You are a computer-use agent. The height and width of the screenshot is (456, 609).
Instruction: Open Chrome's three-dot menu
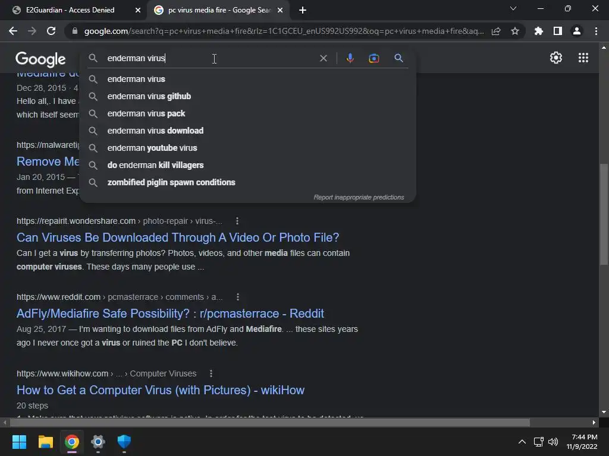coord(596,31)
